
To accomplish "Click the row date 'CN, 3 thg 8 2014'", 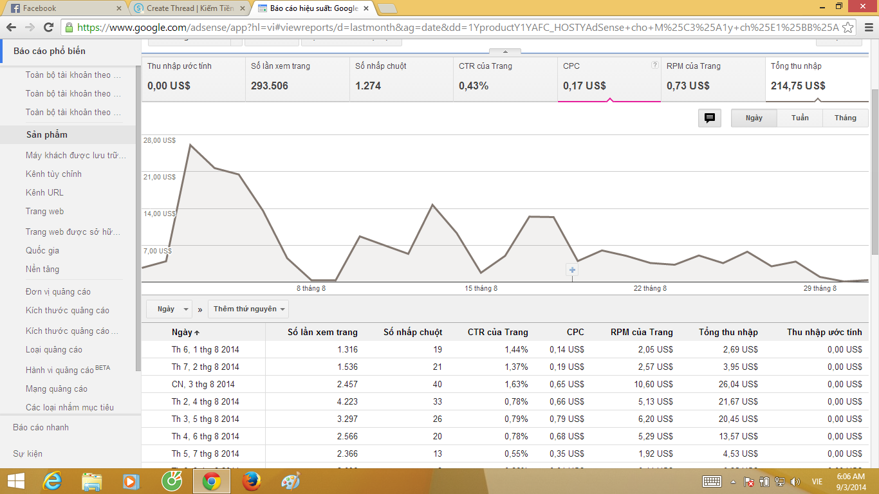I will pyautogui.click(x=203, y=384).
